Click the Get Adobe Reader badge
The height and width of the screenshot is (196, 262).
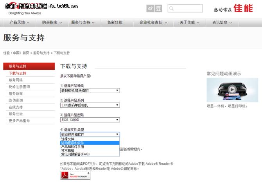[x=75, y=175]
